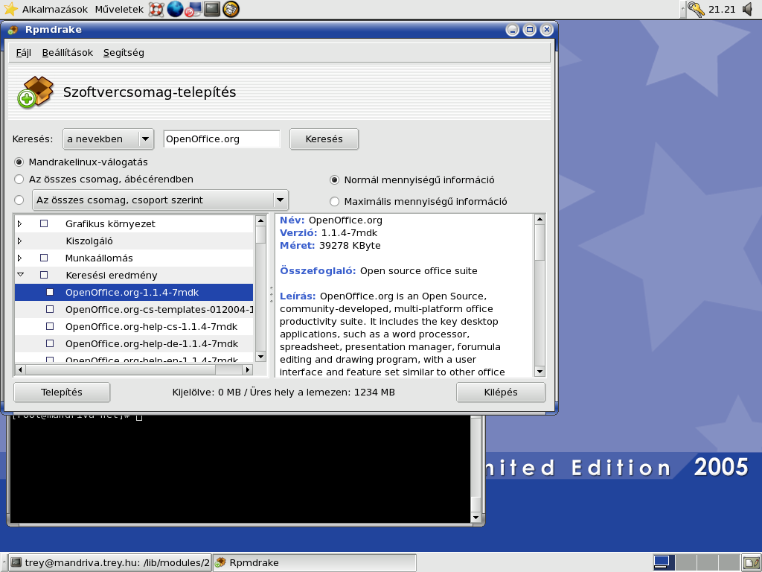Click the tray handle beside the keyring icon
The height and width of the screenshot is (572, 762).
pyautogui.click(x=683, y=9)
